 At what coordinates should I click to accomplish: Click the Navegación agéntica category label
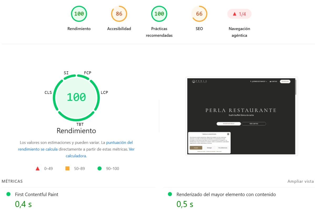(x=239, y=32)
